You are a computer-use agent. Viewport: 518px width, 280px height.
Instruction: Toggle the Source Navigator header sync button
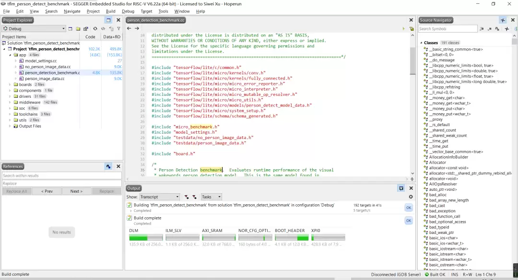point(503,20)
